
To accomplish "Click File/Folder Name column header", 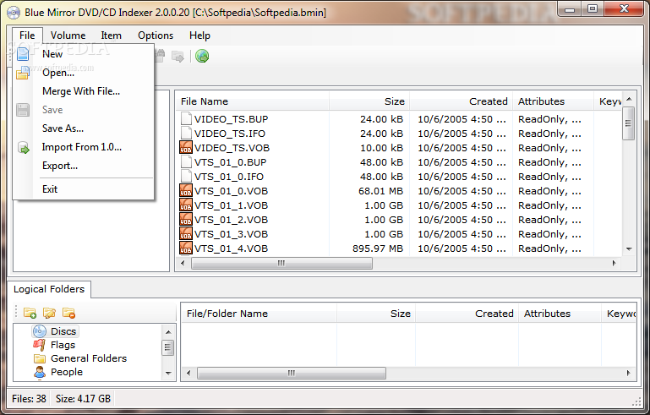I will pos(259,314).
